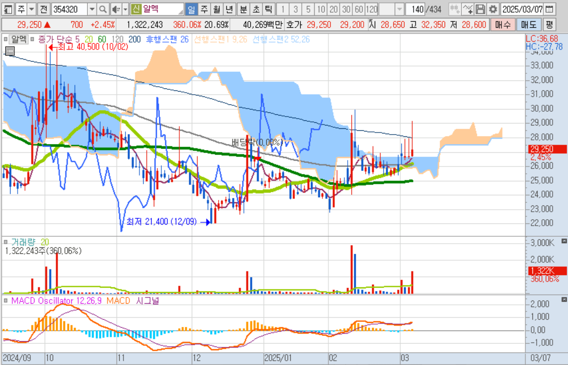This screenshot has height=365, width=568.
Task: Click the 선행스팬2 52,26 legend
Action: coord(281,39)
